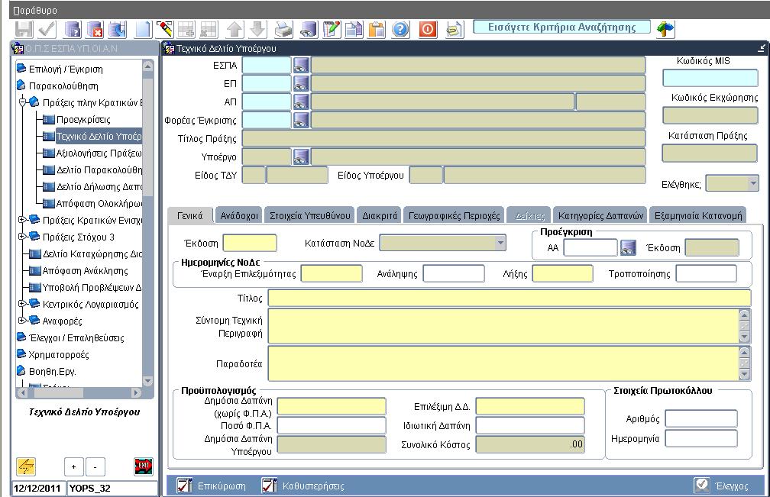Click the database query icon with question mark
The width and height of the screenshot is (770, 497).
click(73, 30)
